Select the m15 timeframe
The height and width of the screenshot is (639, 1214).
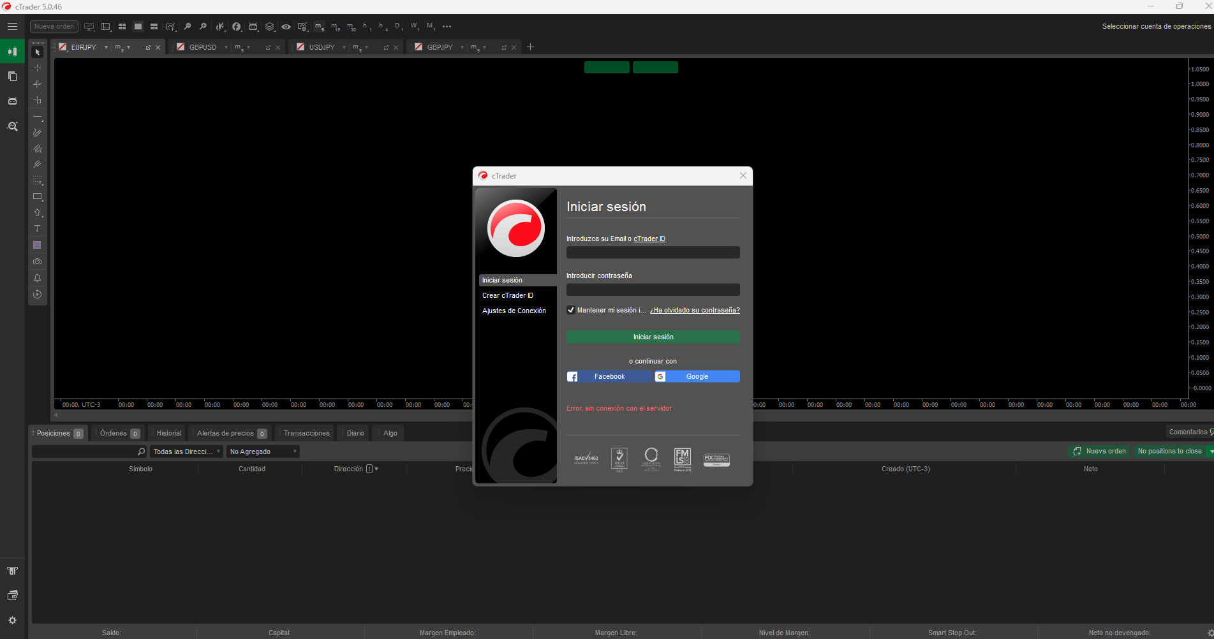click(336, 27)
